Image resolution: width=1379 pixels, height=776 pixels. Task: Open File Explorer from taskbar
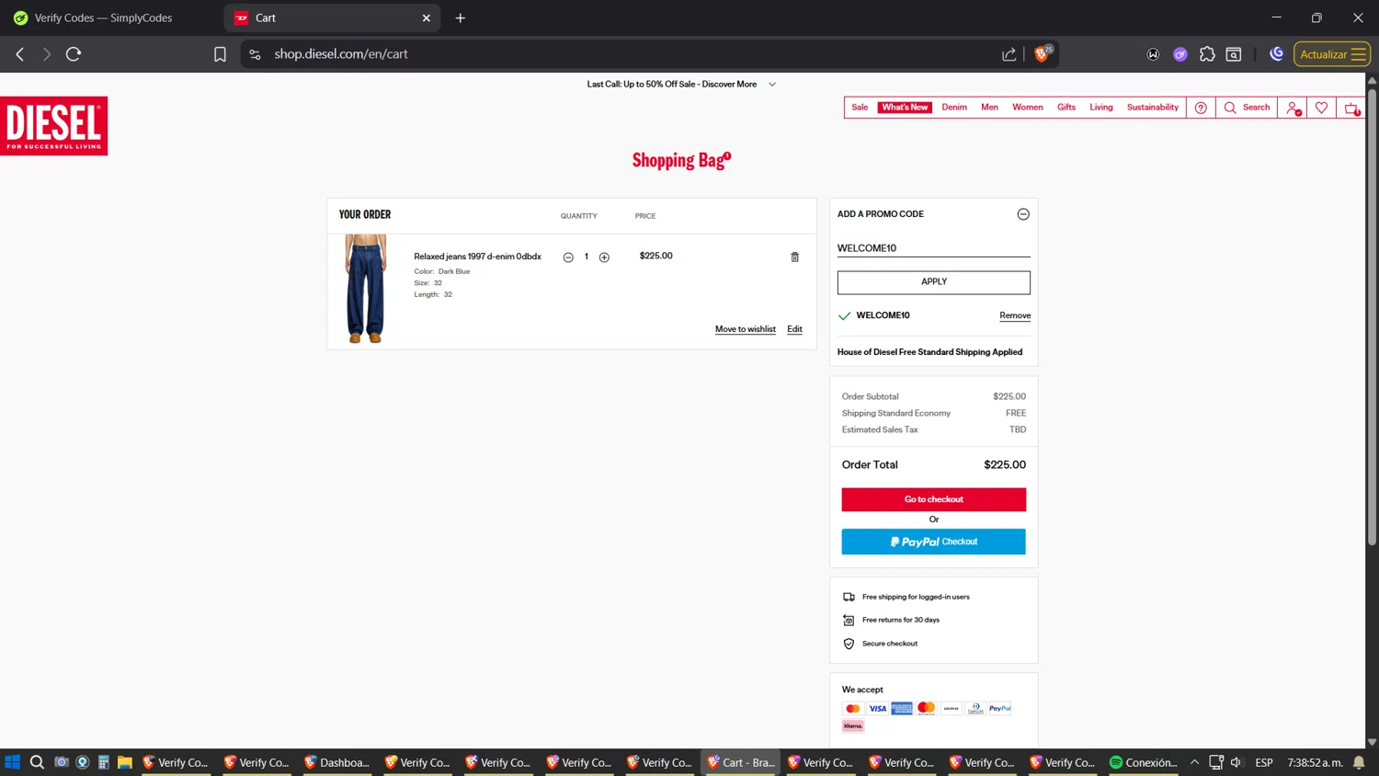click(124, 762)
